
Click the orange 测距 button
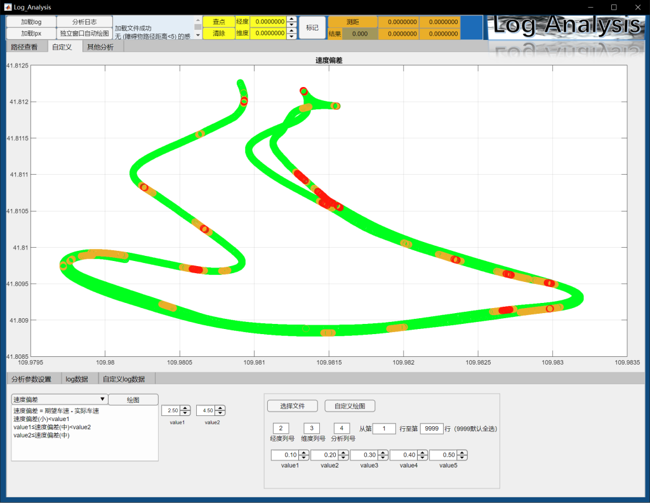(352, 22)
